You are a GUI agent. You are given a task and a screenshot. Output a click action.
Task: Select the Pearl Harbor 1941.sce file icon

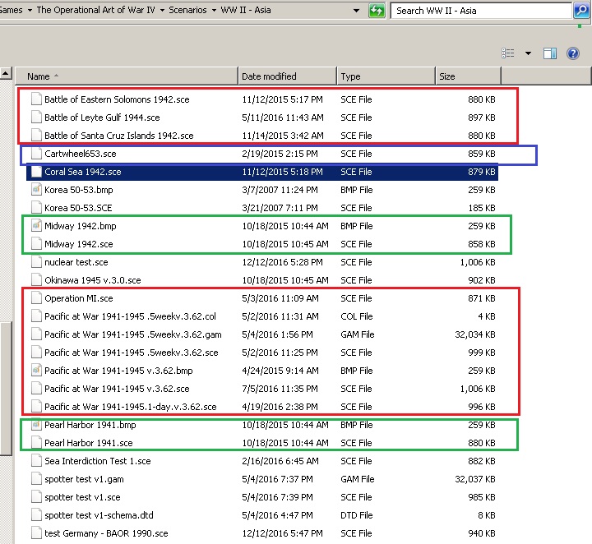36,443
